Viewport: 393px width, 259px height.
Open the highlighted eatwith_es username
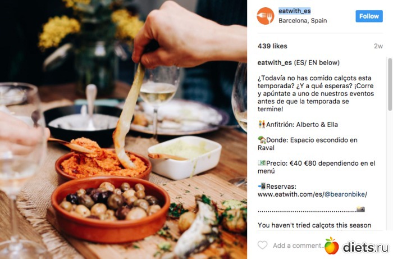click(295, 11)
